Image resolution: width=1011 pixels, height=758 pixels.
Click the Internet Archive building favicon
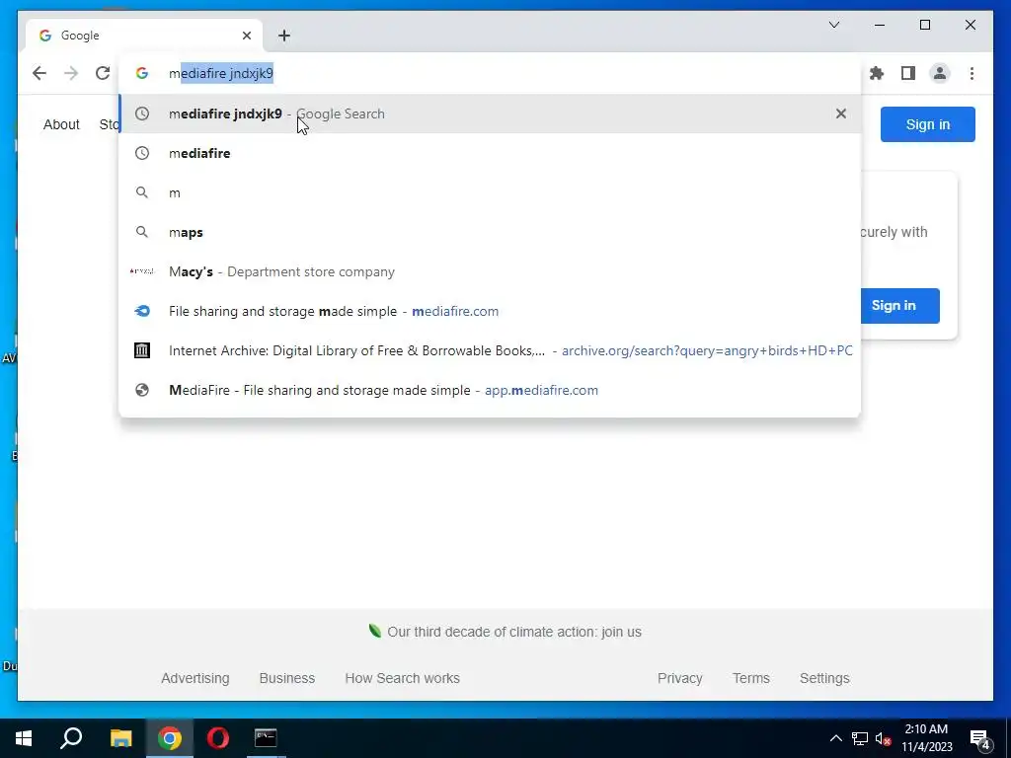[x=142, y=350]
